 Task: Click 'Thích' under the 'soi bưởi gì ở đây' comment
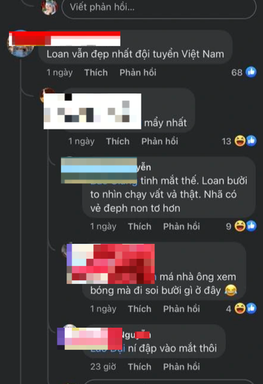[139, 309]
